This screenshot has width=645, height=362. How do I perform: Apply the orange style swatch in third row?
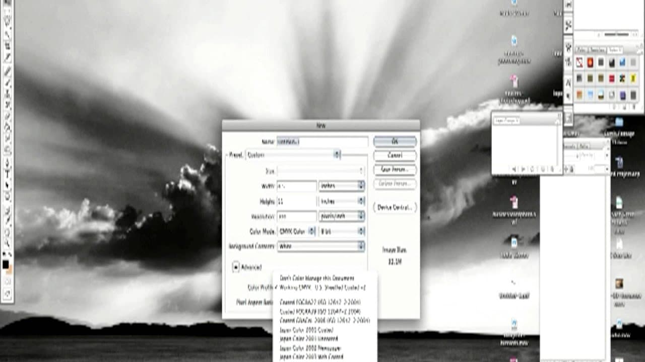click(579, 95)
